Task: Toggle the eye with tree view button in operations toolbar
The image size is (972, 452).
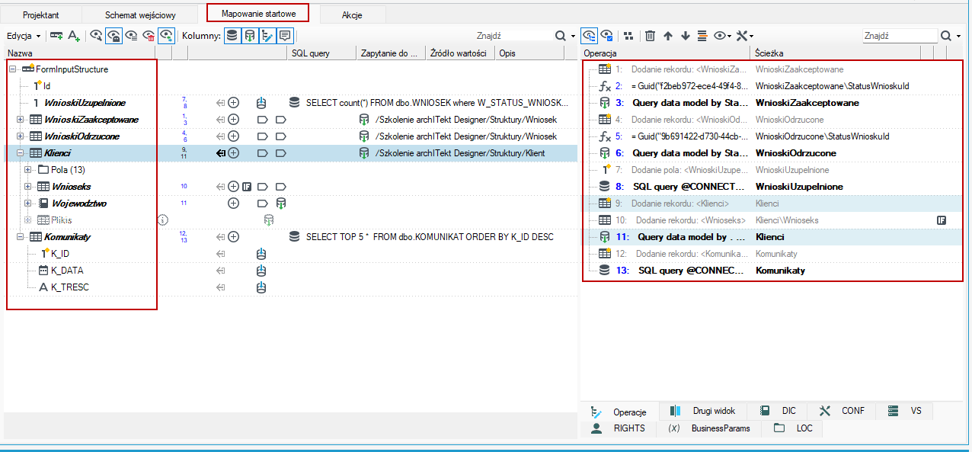Action: pos(589,36)
